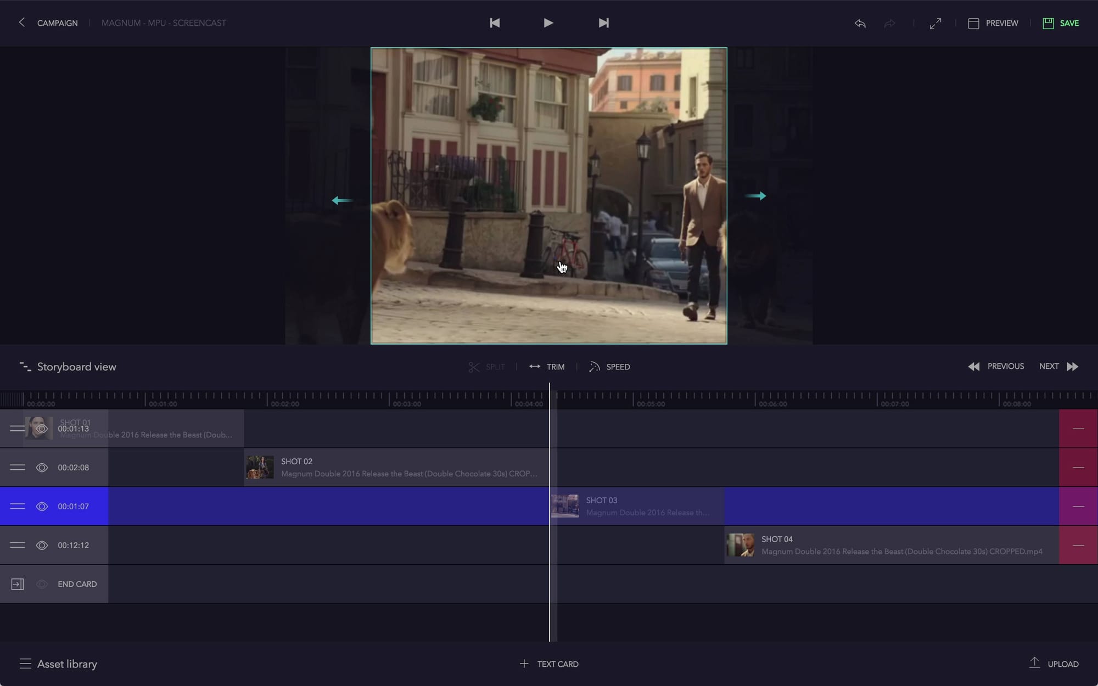Enter fullscreen with expand arrows icon
Image resolution: width=1098 pixels, height=686 pixels.
click(935, 23)
